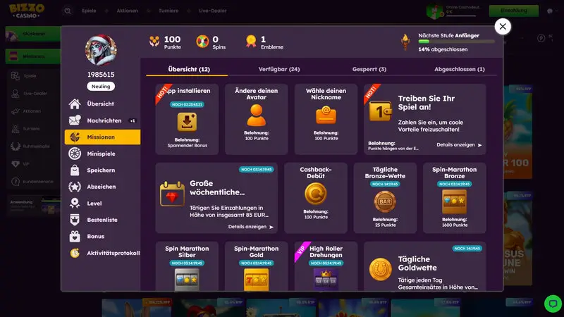
Task: Click the Neuling status badge
Action: [x=101, y=86]
